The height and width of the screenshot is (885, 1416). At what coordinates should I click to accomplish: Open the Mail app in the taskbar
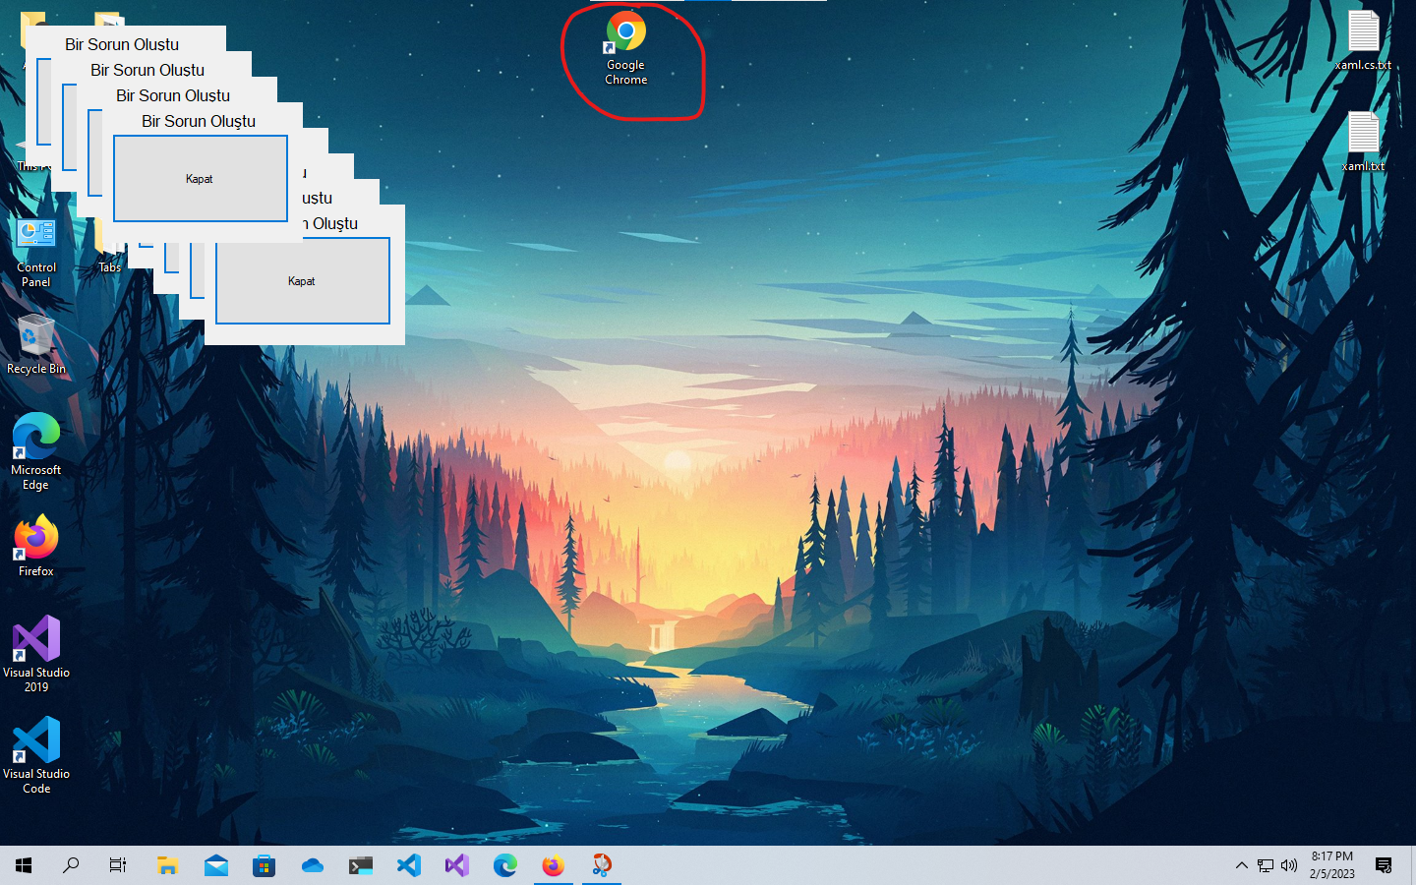click(216, 865)
